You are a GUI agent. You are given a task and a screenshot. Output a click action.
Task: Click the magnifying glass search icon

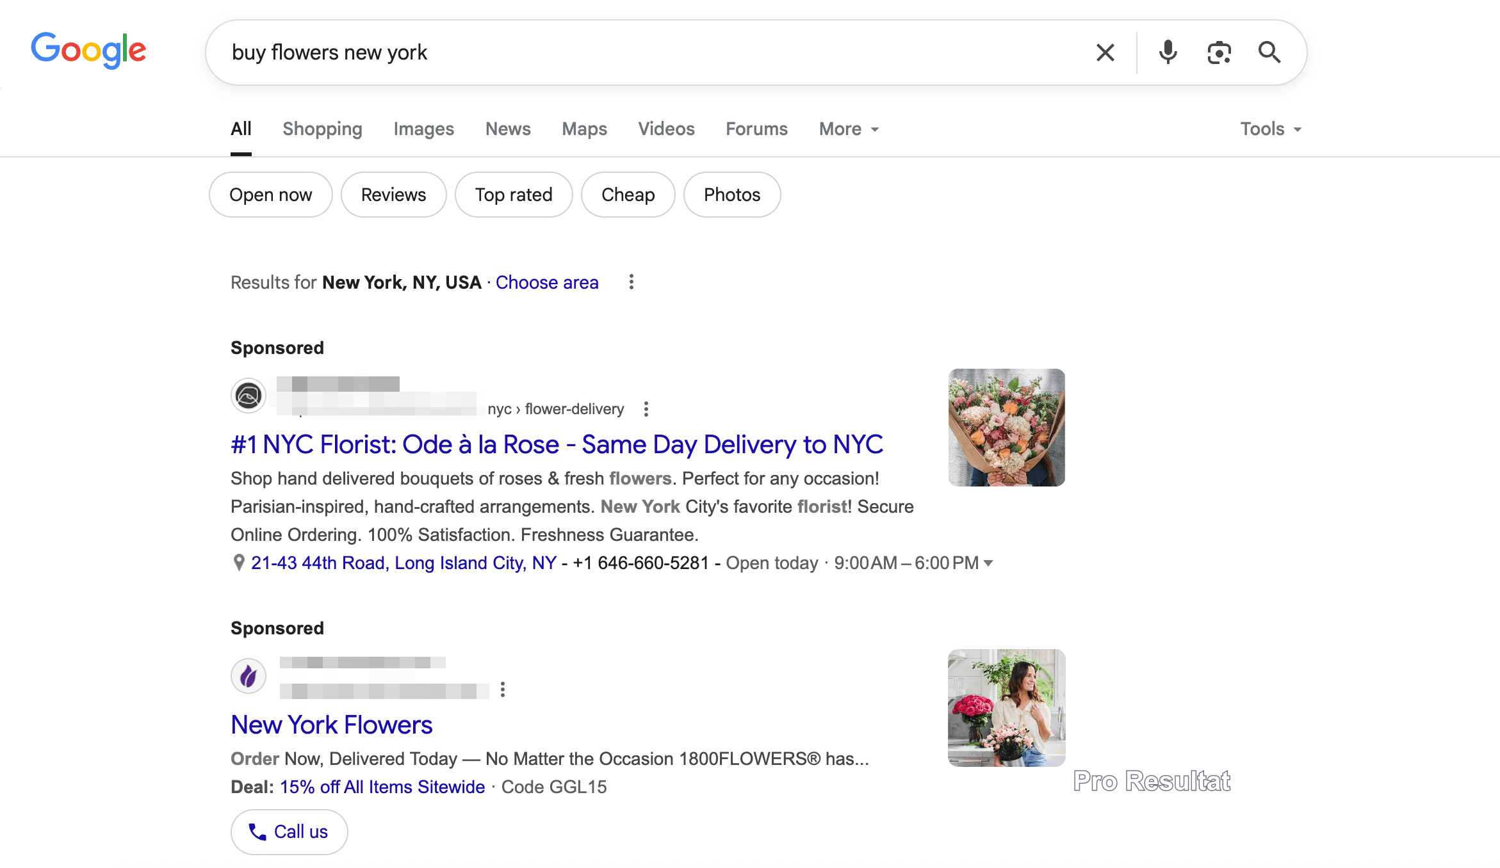[1269, 52]
